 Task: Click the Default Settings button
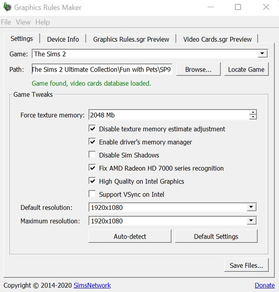pos(216,236)
